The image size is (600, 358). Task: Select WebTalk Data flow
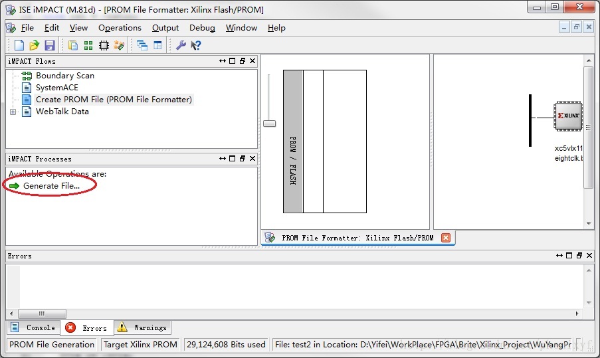pyautogui.click(x=62, y=112)
